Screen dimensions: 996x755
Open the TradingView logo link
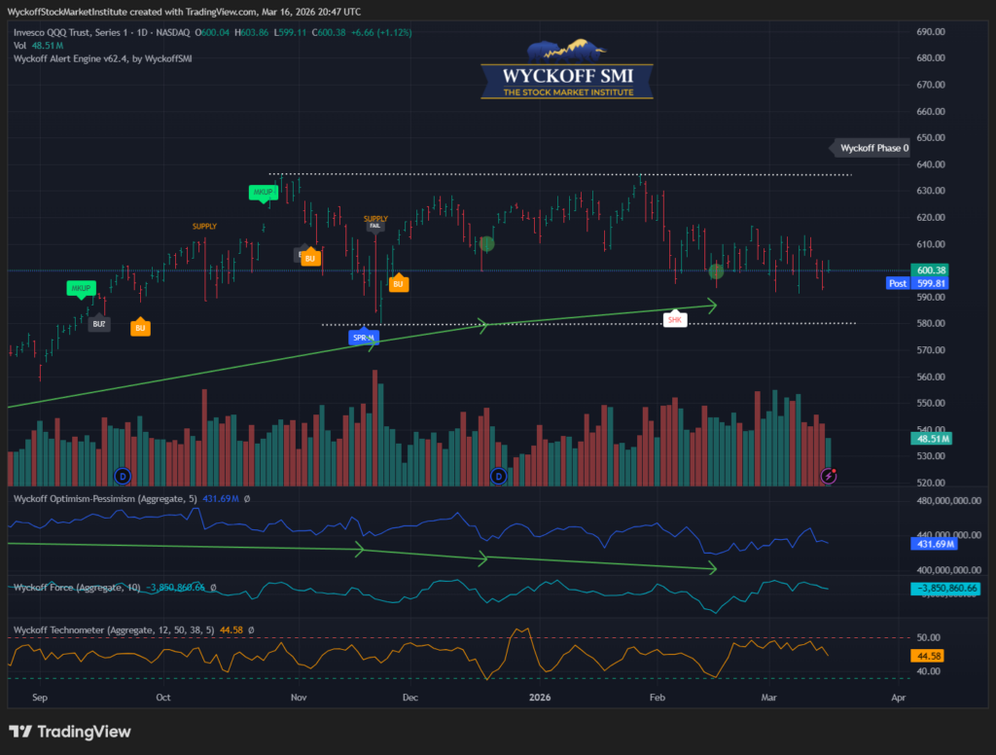tap(70, 732)
